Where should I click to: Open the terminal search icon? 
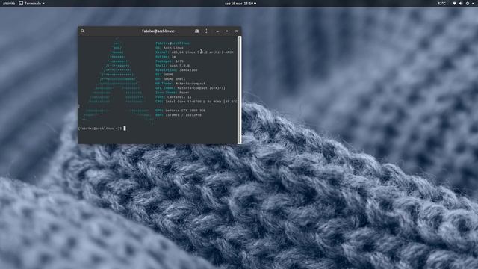tap(83, 31)
